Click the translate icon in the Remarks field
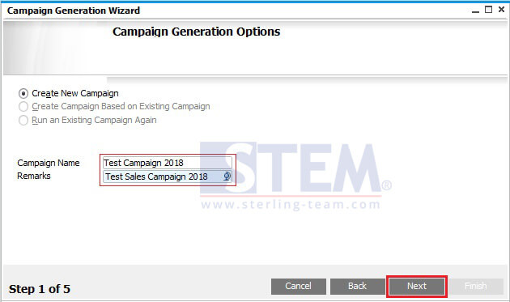510x302 pixels. [227, 177]
